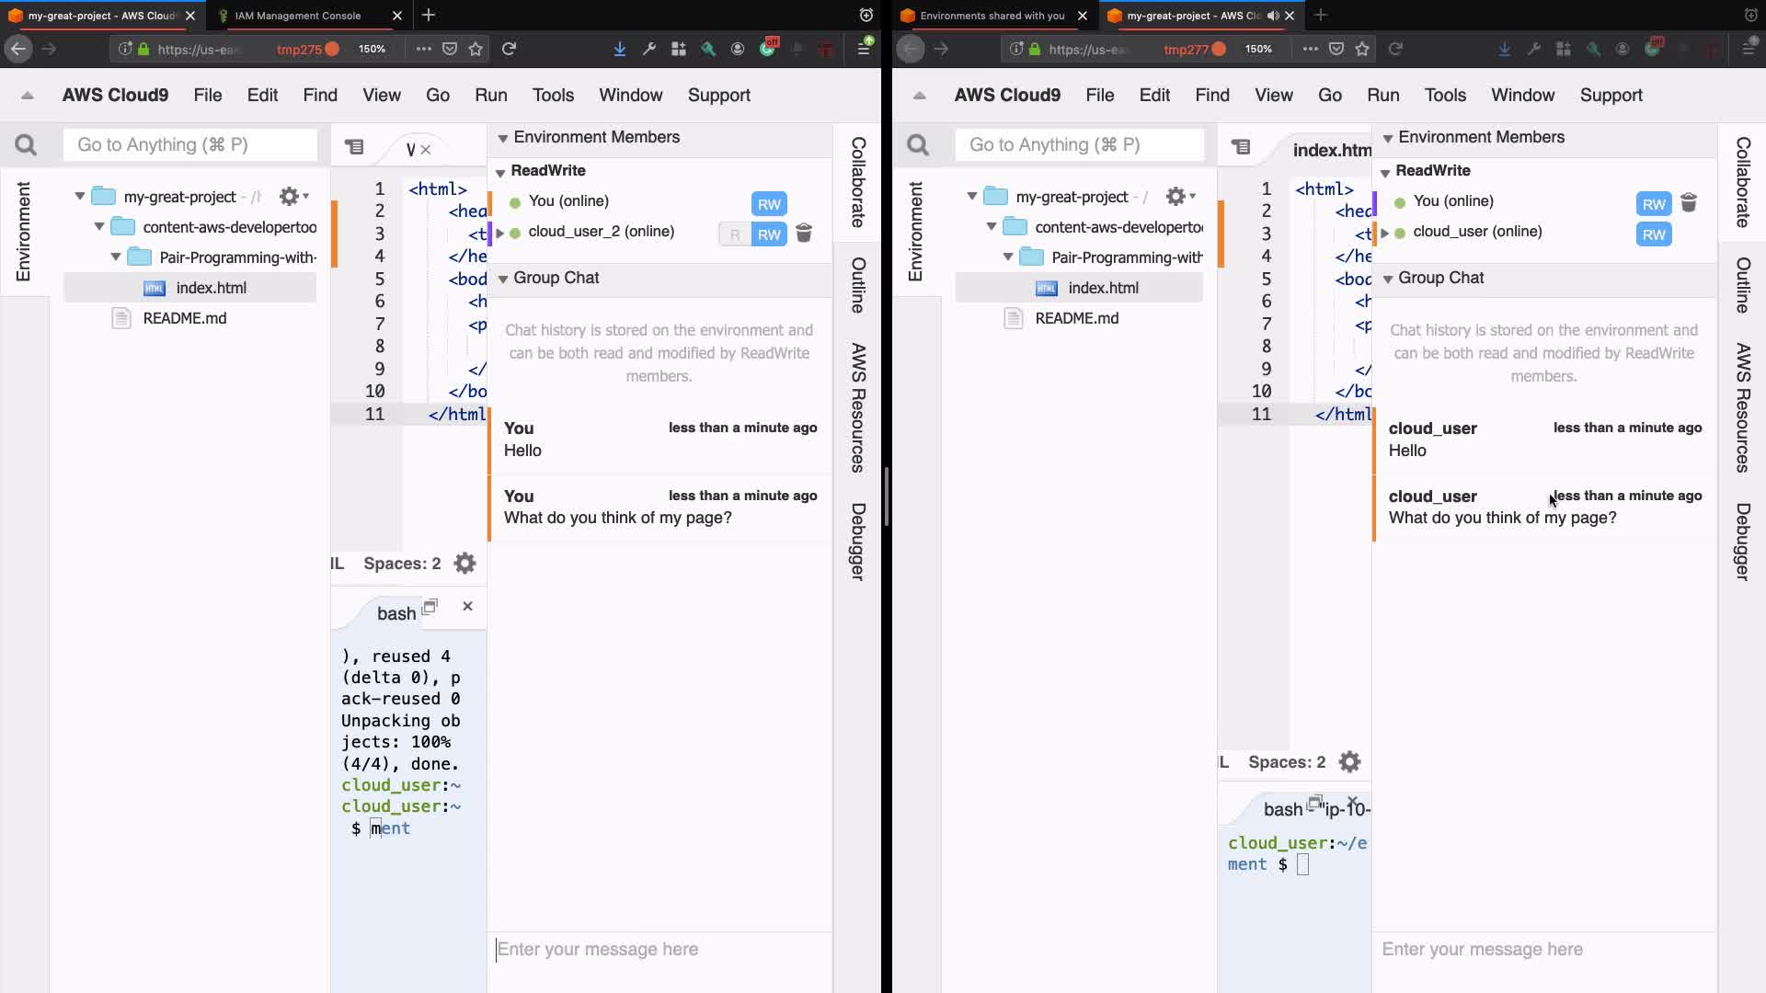
Task: Click search magnifier icon in left Cloud9 window
Action: [x=26, y=145]
